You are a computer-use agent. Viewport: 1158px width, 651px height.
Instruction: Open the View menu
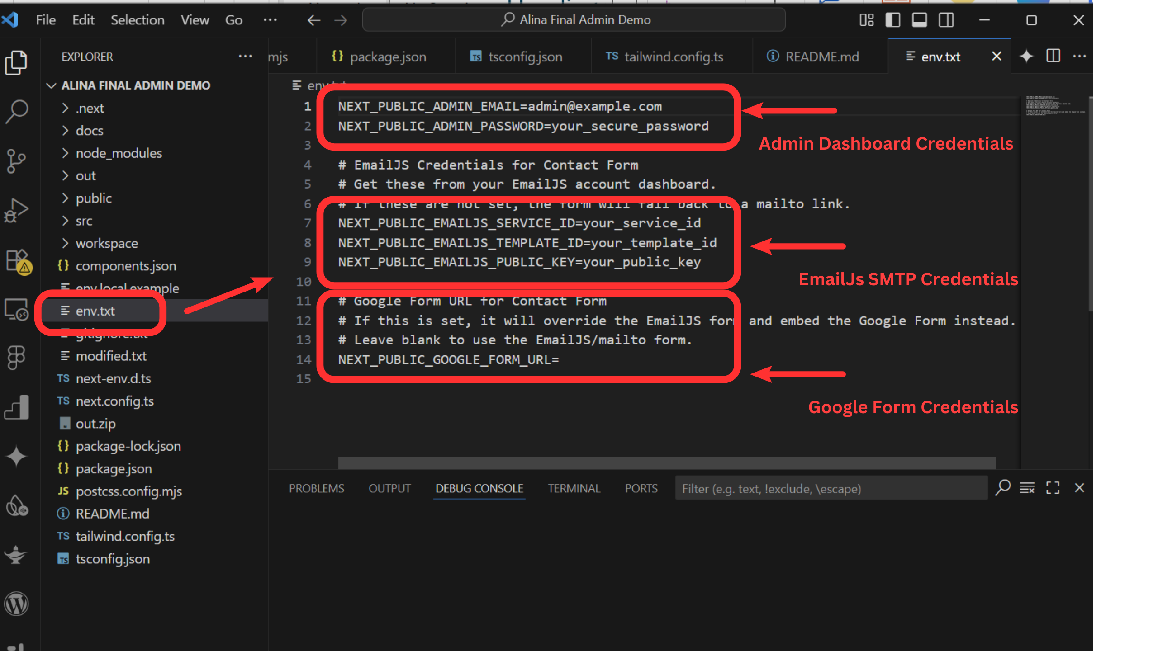point(195,20)
